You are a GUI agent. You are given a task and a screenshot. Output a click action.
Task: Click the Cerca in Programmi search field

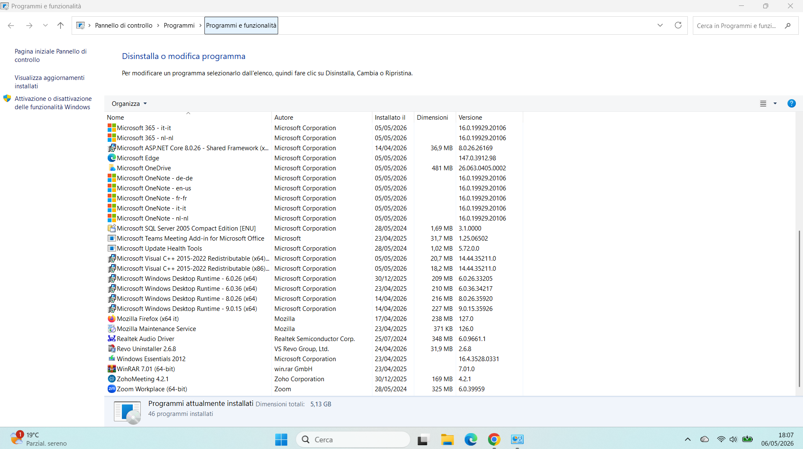[x=737, y=26]
